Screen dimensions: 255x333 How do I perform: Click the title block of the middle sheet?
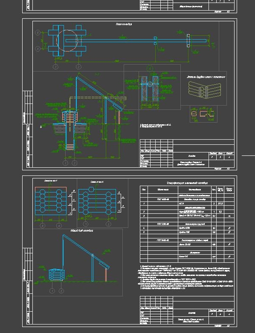point(187,153)
